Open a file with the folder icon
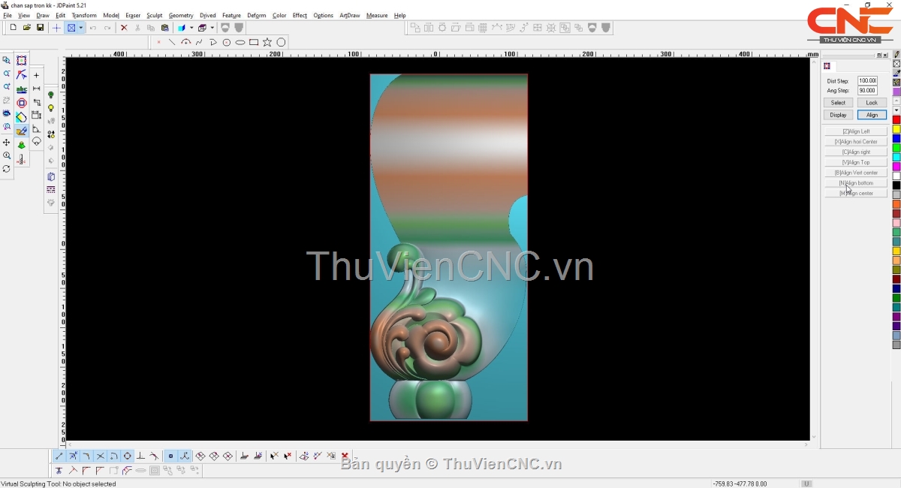Viewport: 901px width, 488px height. click(x=26, y=28)
